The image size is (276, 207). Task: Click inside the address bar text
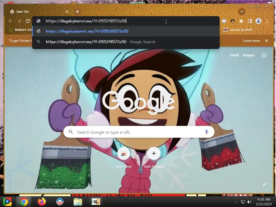pos(86,21)
